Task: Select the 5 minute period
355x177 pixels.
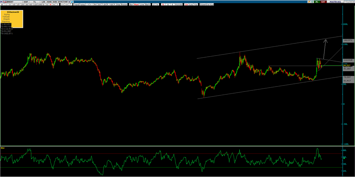Action: point(10,4)
